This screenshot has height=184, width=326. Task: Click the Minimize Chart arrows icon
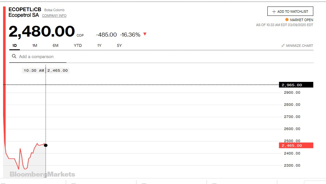283,46
